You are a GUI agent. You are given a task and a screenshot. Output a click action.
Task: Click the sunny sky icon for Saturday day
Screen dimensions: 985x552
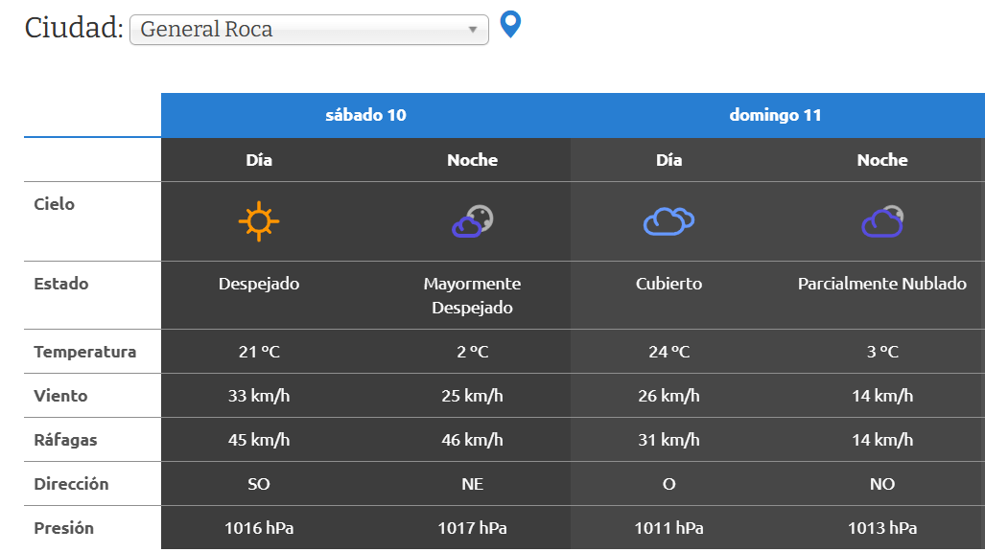[x=259, y=221]
